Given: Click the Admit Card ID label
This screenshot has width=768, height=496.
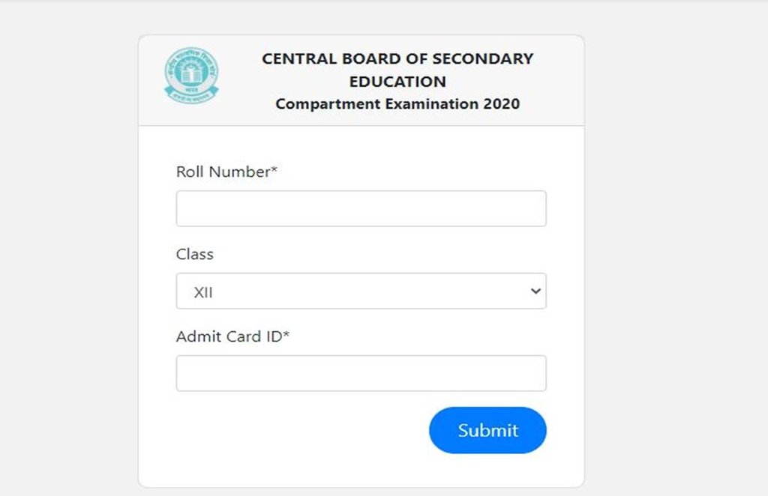Looking at the screenshot, I should 229,336.
